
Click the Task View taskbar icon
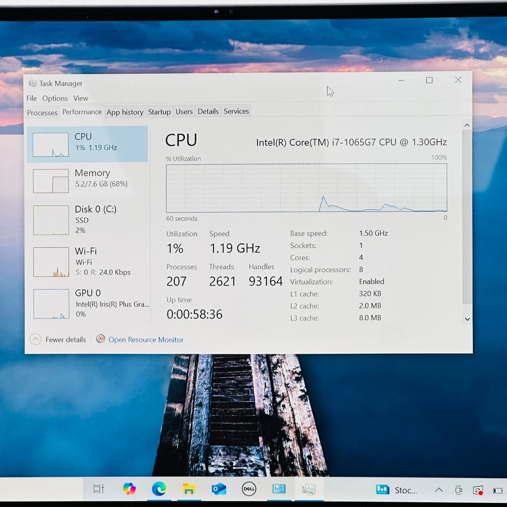click(x=99, y=489)
